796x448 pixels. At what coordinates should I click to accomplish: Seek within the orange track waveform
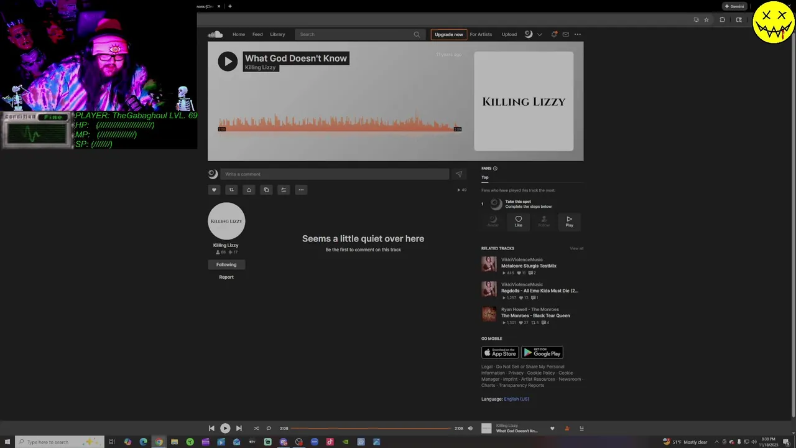pos(340,123)
